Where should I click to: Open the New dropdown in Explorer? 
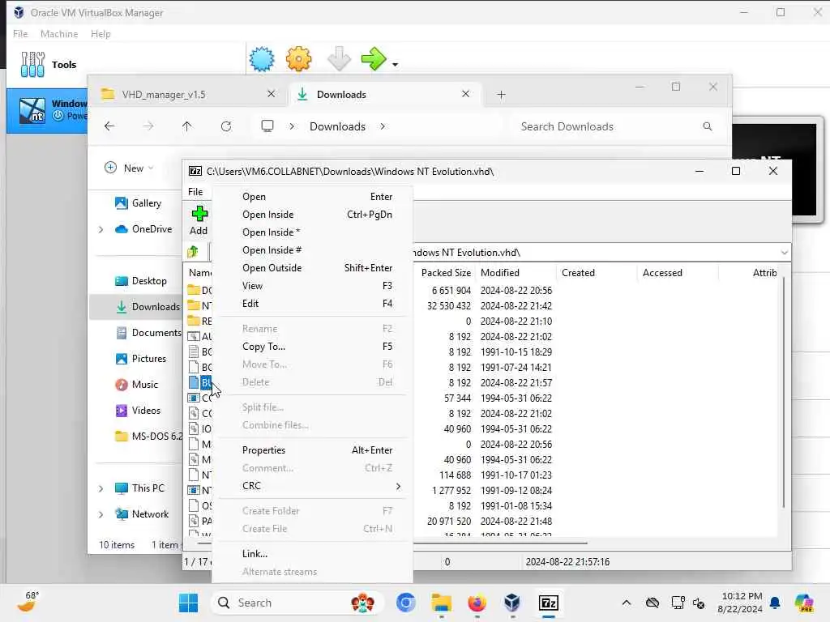tap(129, 168)
